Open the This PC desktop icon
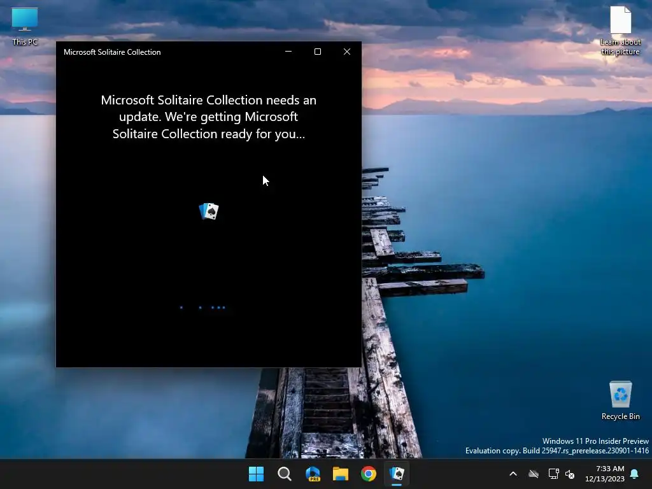Screen dimensions: 652x489 [25, 27]
